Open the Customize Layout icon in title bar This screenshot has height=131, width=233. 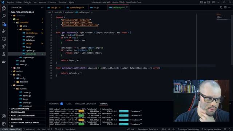213,2
